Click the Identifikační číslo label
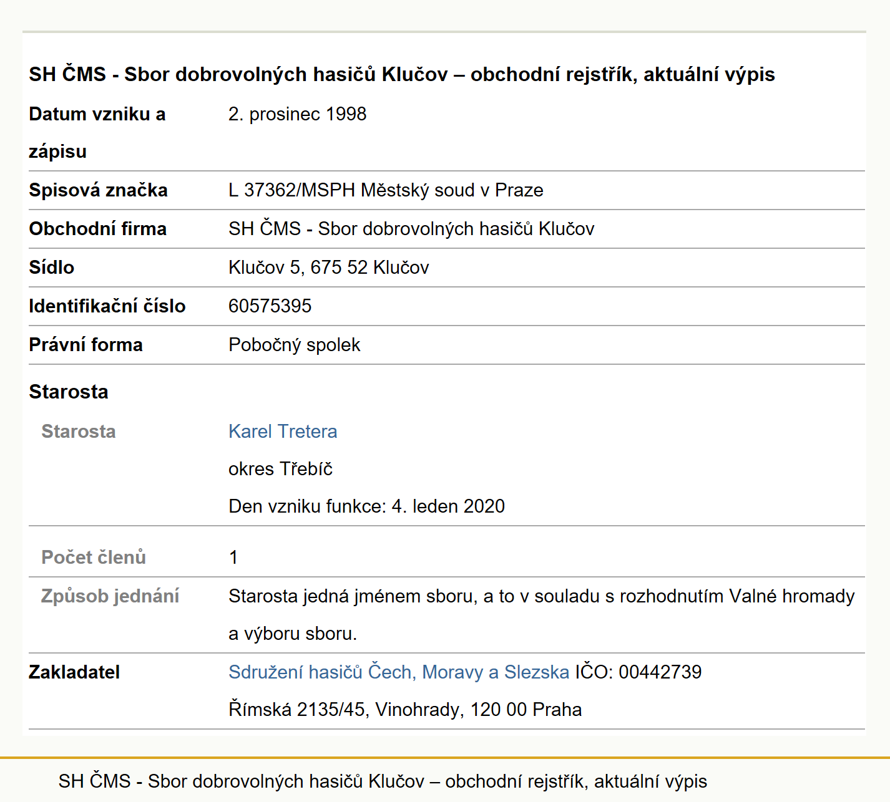 [107, 306]
